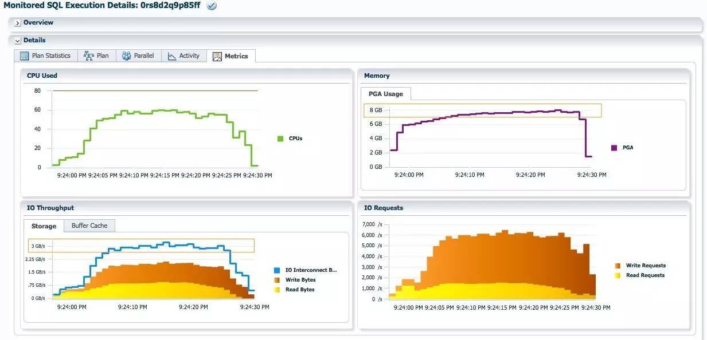Click the purple PGA legend swatch
Viewport: 707px width, 340px height.
(x=614, y=148)
